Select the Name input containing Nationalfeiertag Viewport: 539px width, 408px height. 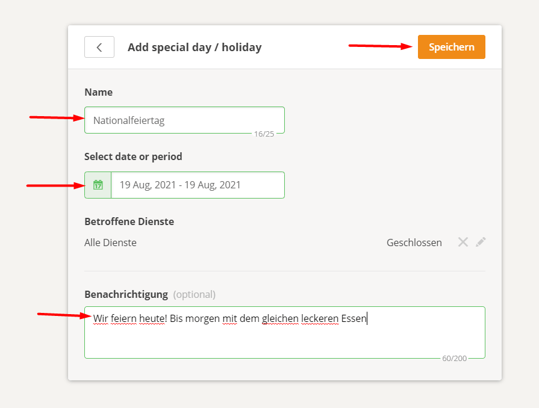pyautogui.click(x=184, y=120)
